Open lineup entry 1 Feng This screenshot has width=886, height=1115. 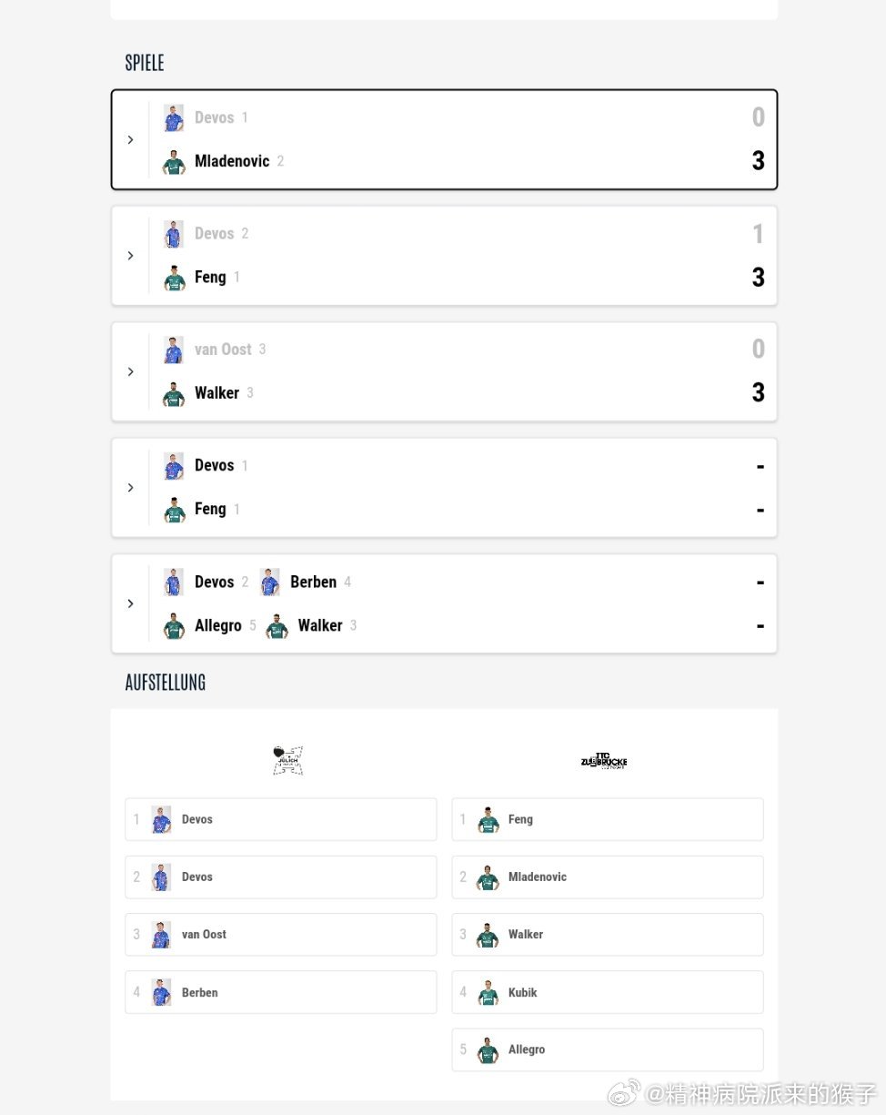tap(608, 819)
